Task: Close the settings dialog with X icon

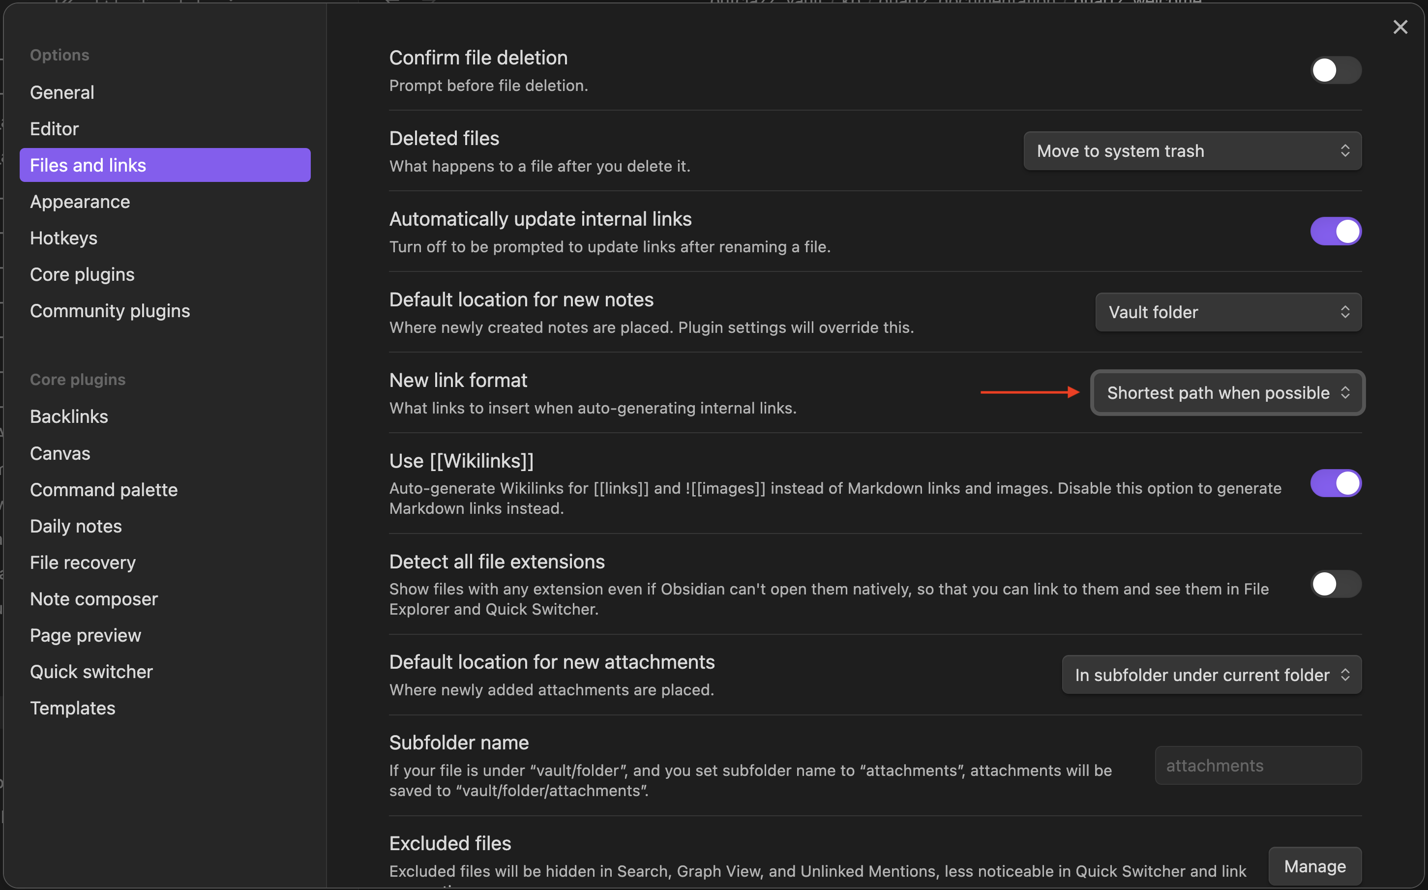Action: pyautogui.click(x=1400, y=27)
